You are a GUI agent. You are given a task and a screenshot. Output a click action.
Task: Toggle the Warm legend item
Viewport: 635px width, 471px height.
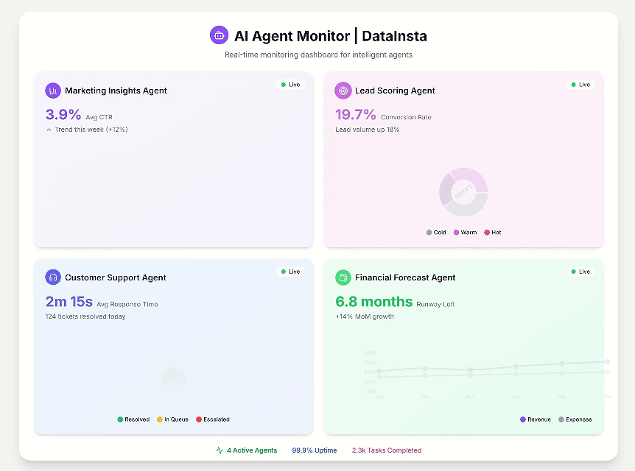466,233
